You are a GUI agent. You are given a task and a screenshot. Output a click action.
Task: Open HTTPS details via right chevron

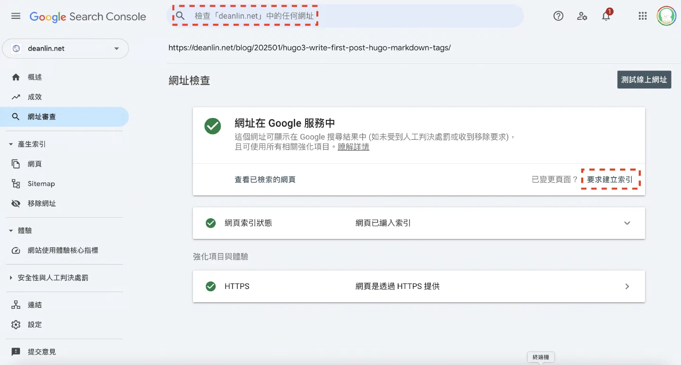click(627, 286)
